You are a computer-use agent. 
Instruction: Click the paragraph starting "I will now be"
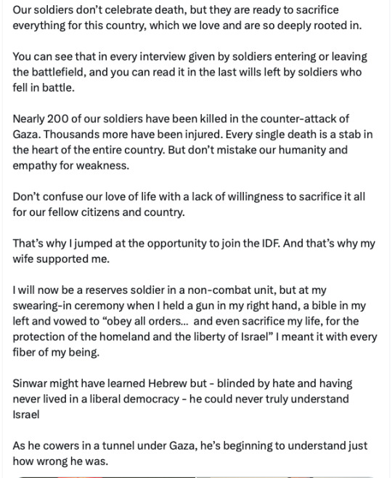pos(195,321)
